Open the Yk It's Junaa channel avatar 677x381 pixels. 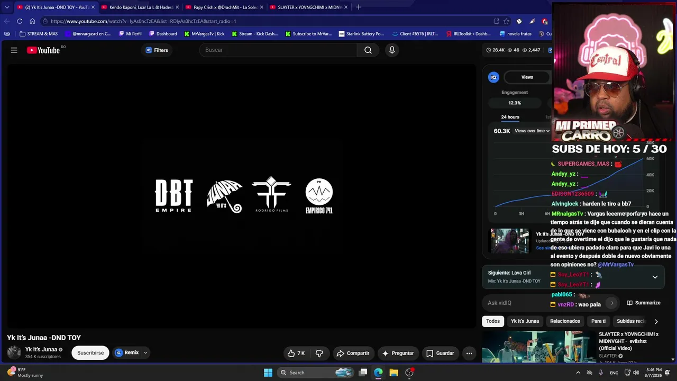(14, 352)
